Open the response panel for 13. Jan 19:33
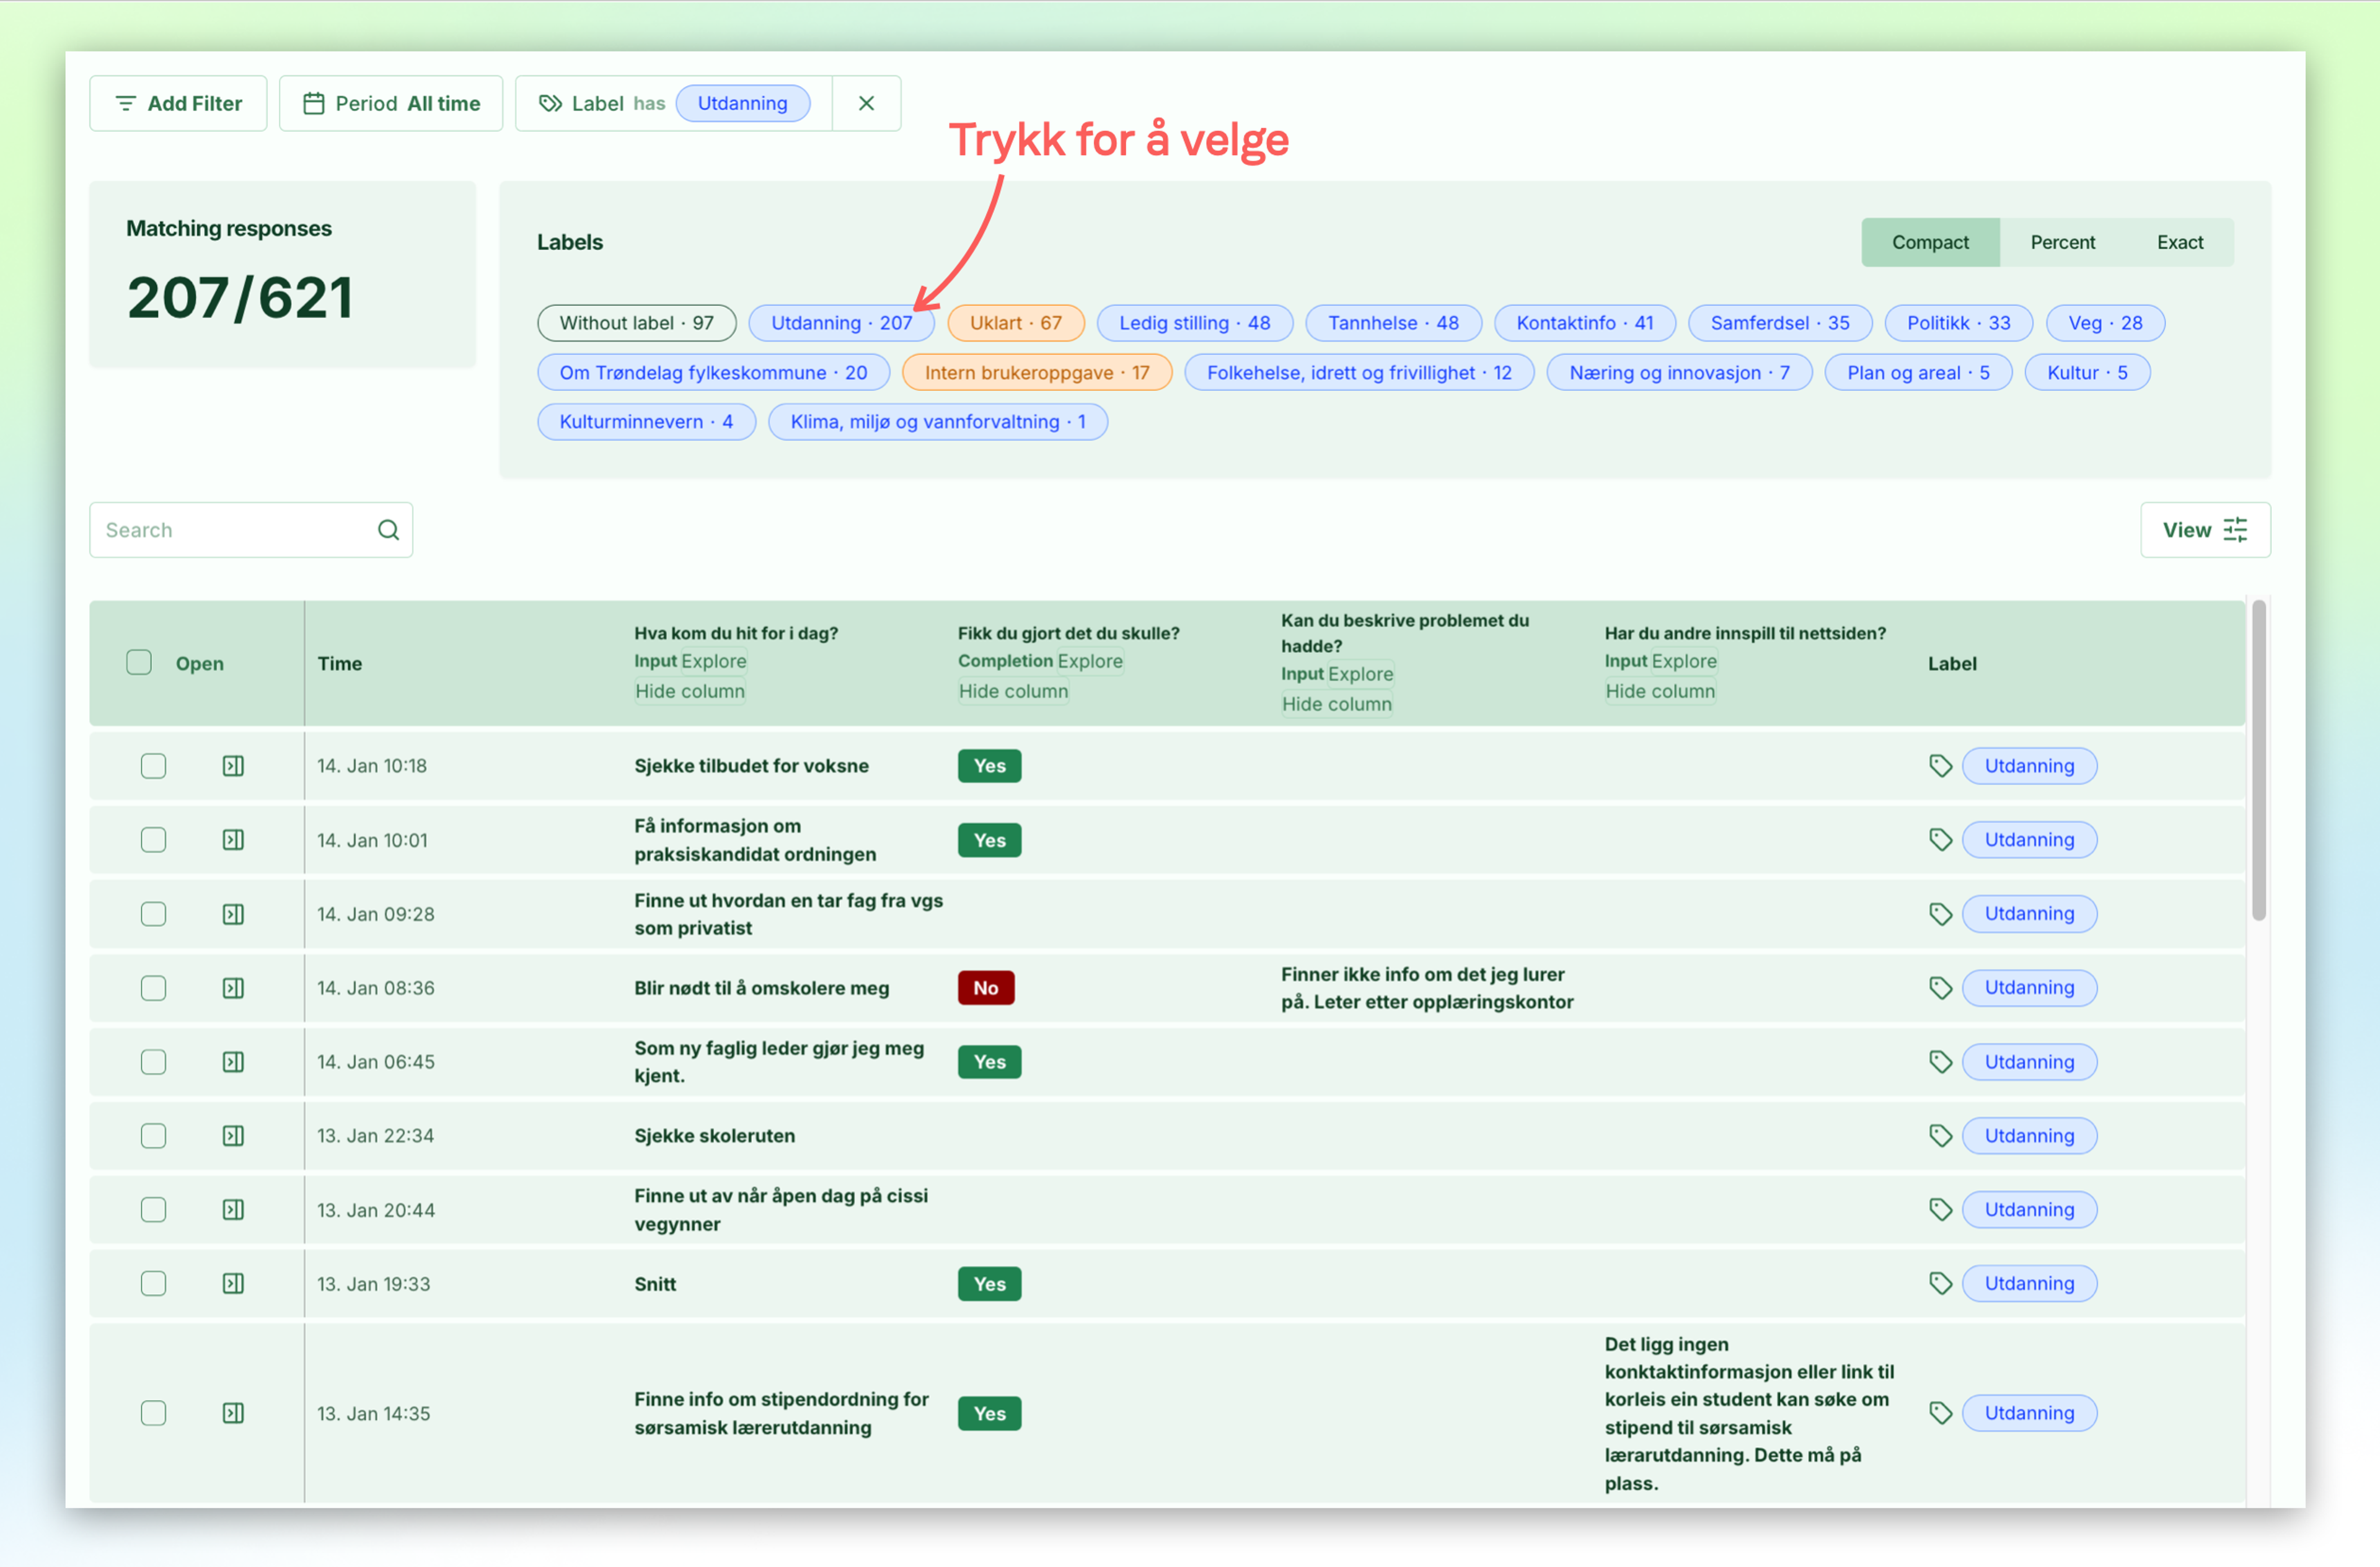Screen dimensions: 2380x1567 click(x=233, y=1284)
